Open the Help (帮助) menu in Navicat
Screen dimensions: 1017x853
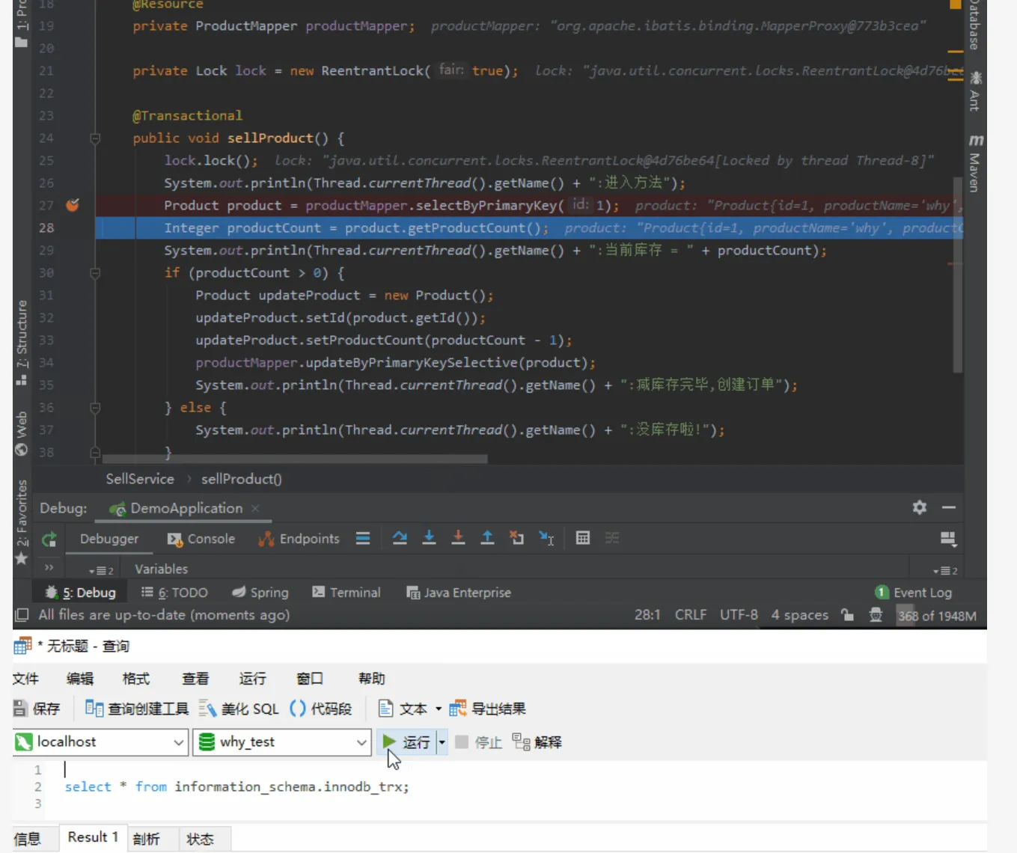tap(371, 679)
